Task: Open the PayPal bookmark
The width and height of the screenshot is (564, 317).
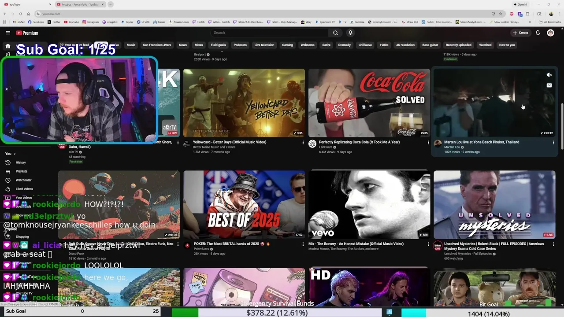Action: pyautogui.click(x=127, y=22)
